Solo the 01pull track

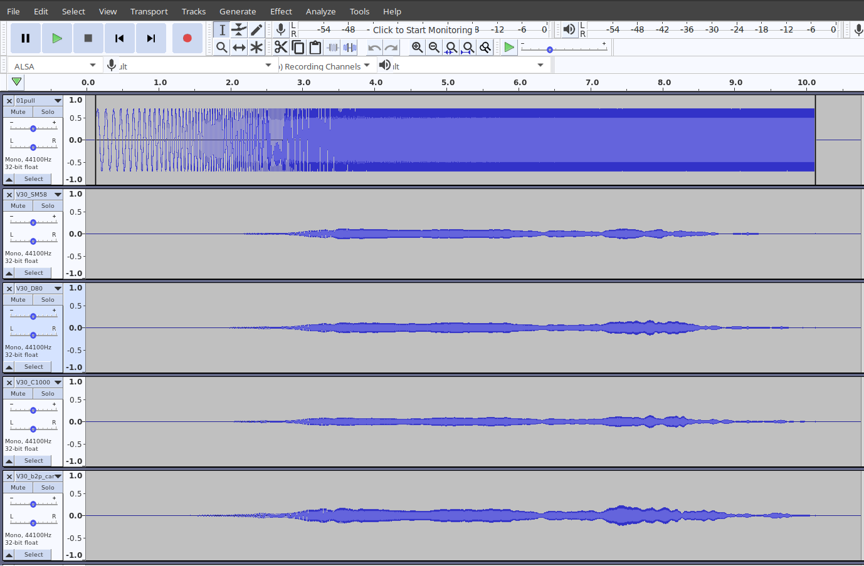coord(48,112)
